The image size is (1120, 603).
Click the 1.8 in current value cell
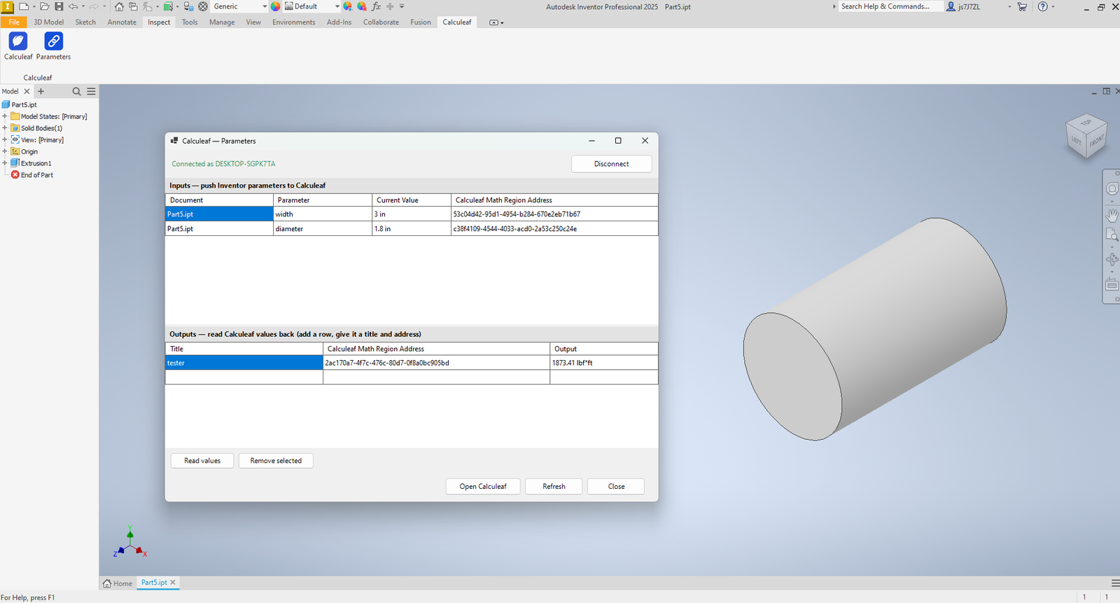412,229
